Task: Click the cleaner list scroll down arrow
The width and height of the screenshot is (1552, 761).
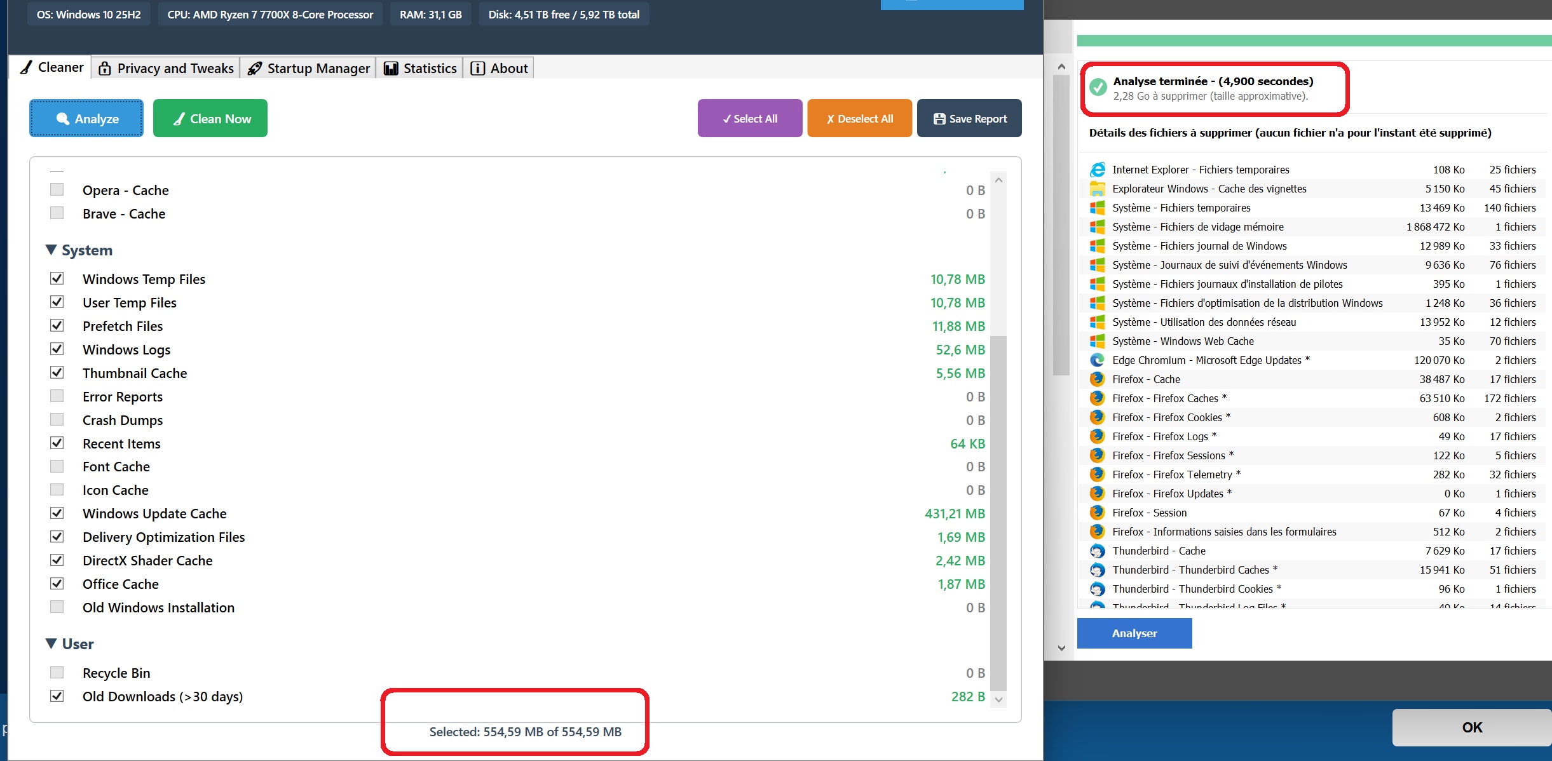Action: tap(998, 699)
